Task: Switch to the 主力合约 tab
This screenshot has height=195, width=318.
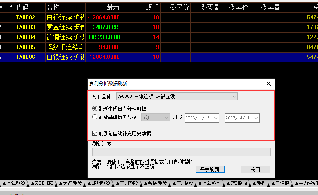Action: click(306, 183)
